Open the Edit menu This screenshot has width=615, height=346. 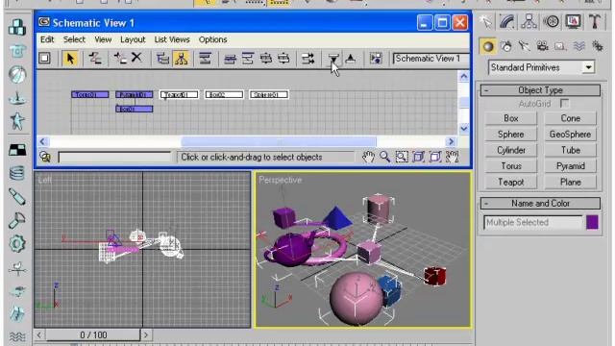tap(47, 39)
